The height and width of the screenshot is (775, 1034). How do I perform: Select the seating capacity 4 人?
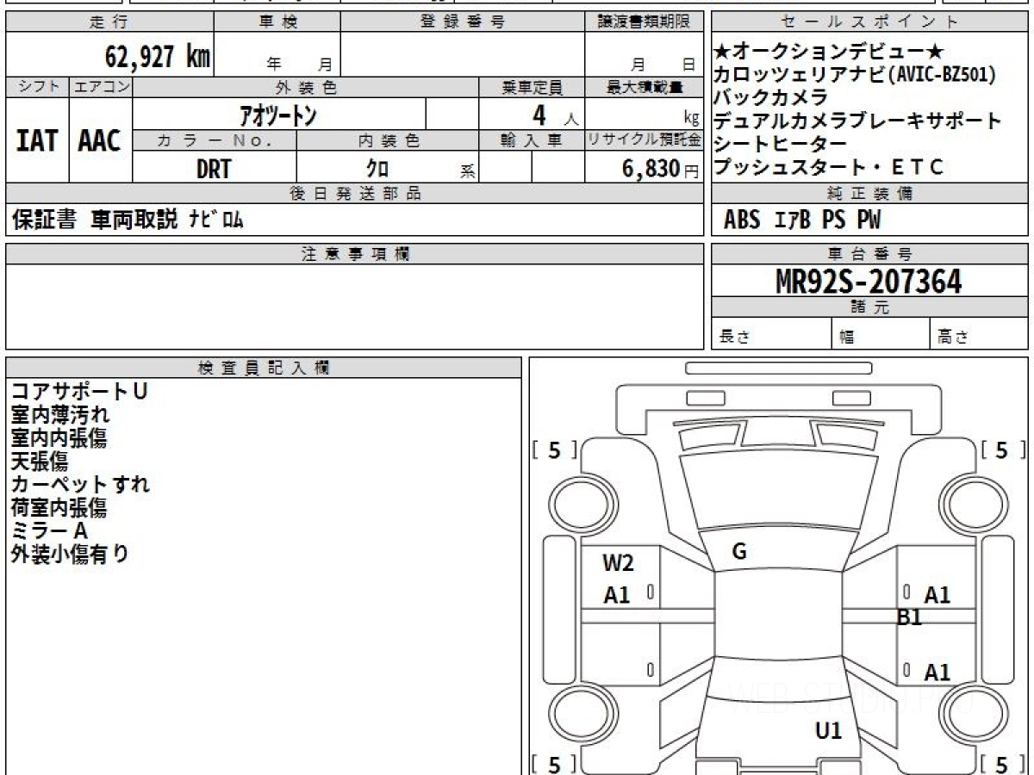[x=555, y=115]
